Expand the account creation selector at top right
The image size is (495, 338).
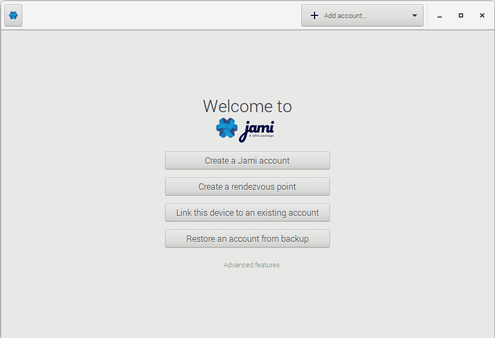click(362, 15)
